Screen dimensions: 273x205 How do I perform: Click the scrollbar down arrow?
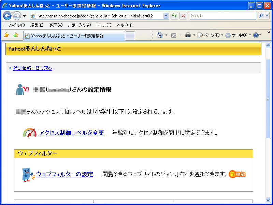[268, 200]
